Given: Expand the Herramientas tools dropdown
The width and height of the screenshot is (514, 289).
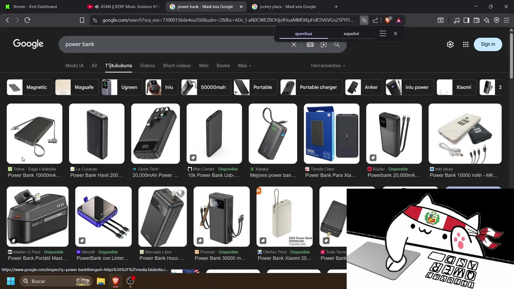Looking at the screenshot, I should pos(328,65).
